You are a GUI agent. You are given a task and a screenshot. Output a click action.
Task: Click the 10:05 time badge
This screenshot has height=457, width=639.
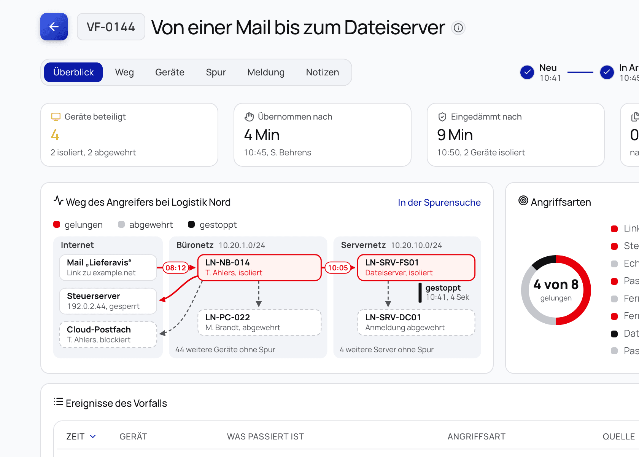[338, 268]
